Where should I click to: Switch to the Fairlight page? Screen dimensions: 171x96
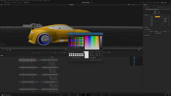[x=102, y=95]
